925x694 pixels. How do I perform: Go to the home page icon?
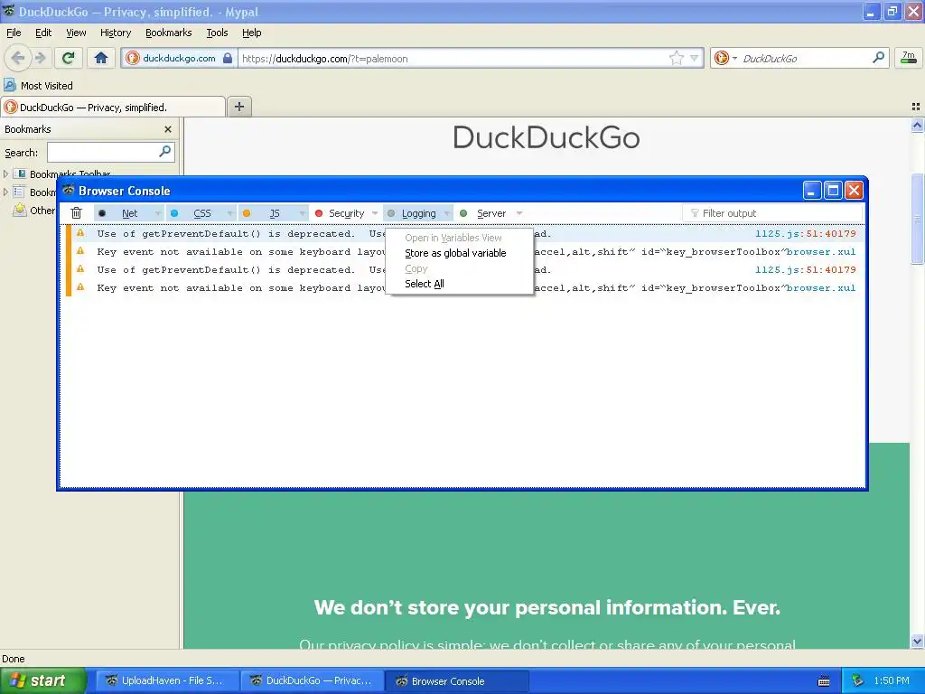point(101,58)
